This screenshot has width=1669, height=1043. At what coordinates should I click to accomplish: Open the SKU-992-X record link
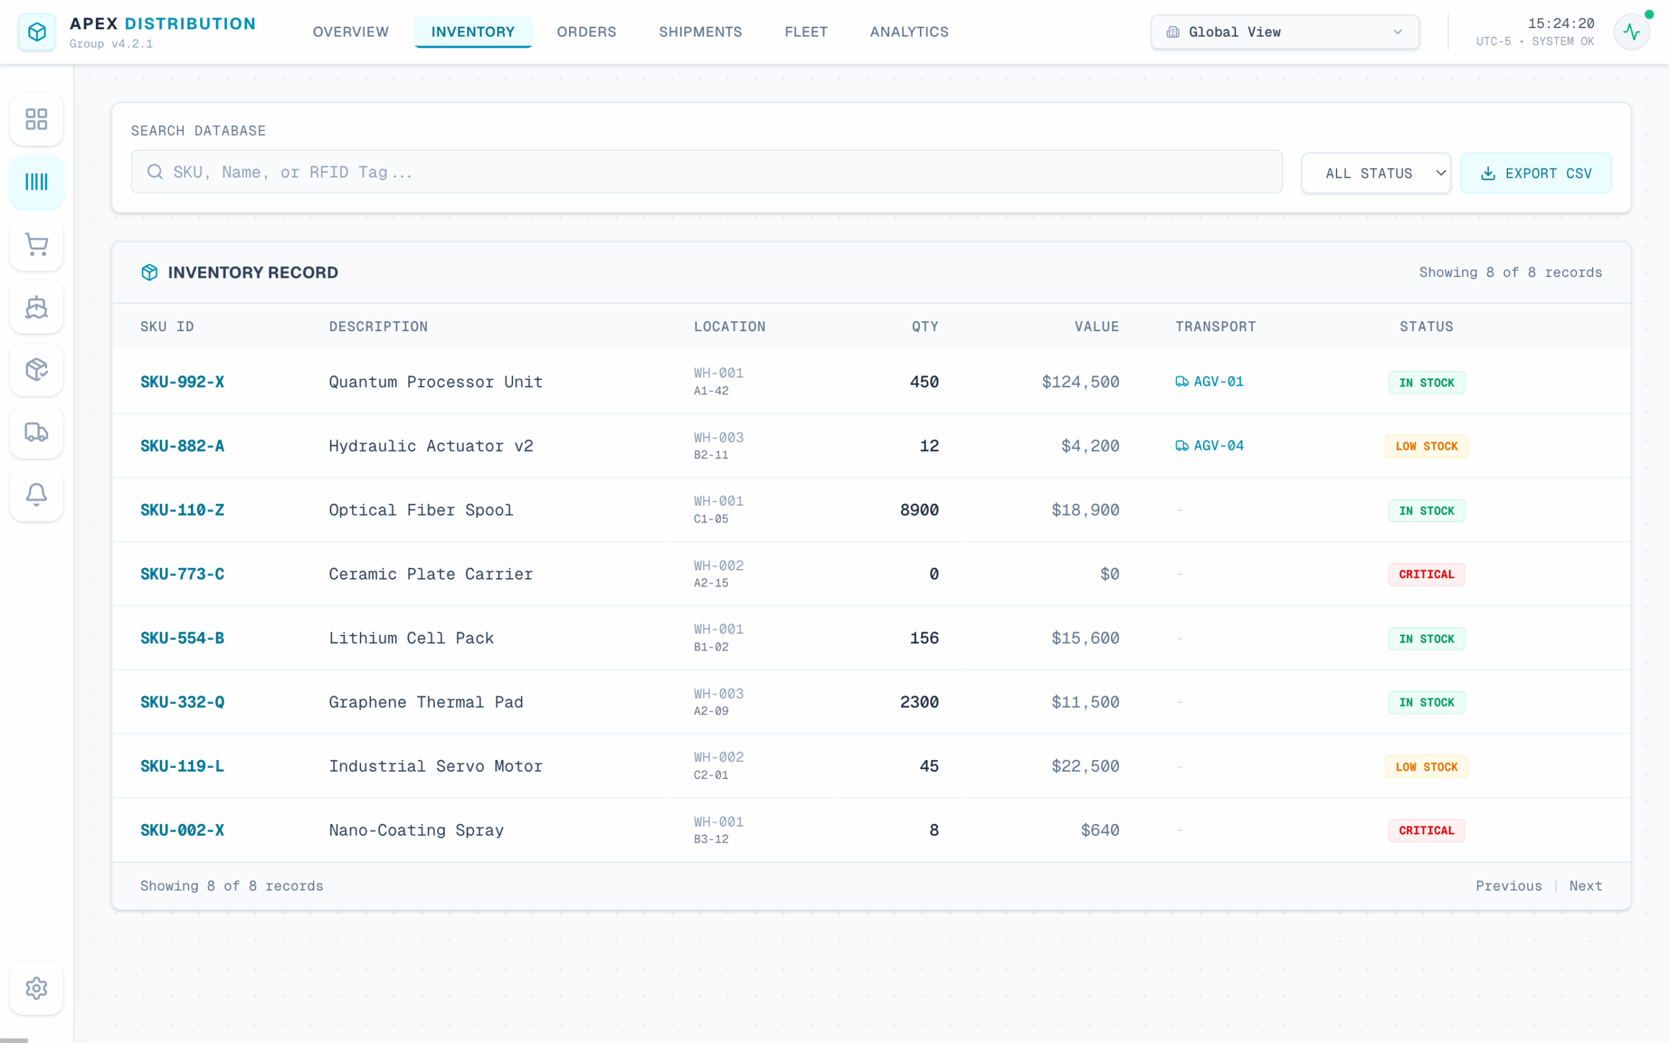[182, 382]
